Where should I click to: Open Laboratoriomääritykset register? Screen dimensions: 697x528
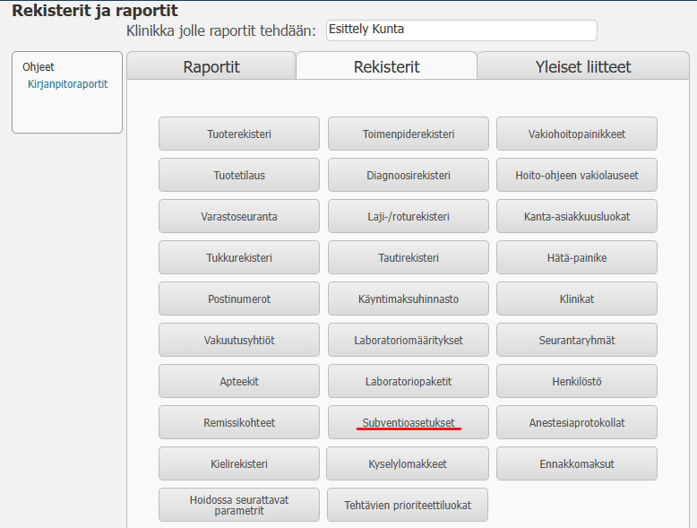pyautogui.click(x=408, y=340)
